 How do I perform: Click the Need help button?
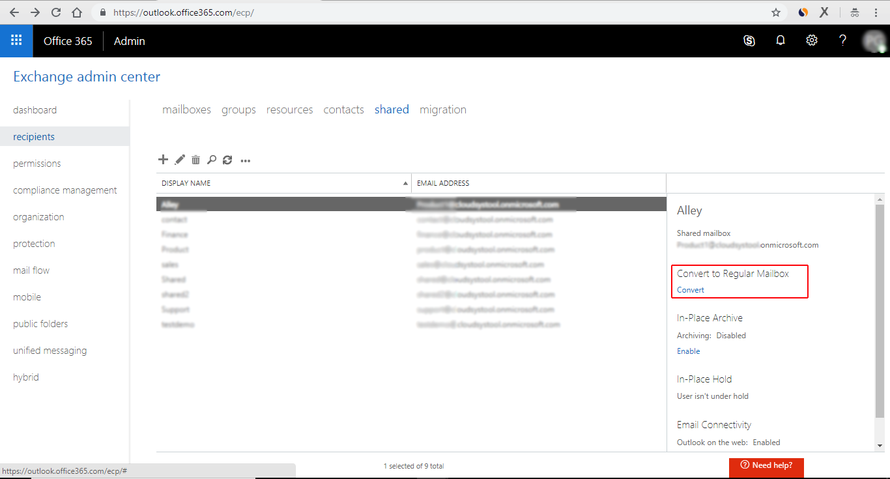click(766, 467)
